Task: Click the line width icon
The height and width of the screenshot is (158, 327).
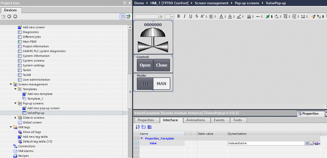Action: pyautogui.click(x=249, y=16)
